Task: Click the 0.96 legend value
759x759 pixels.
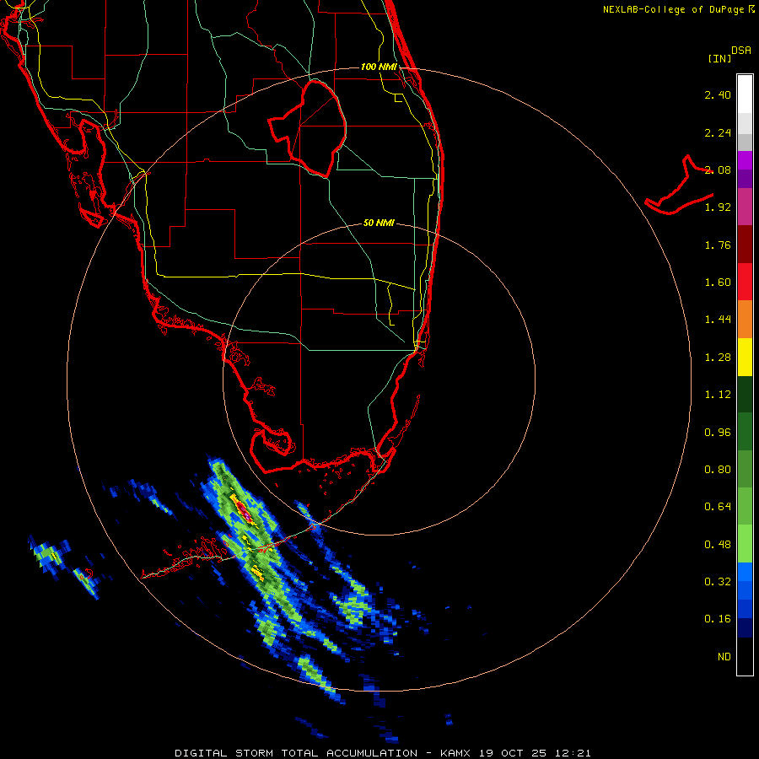Action: click(718, 433)
